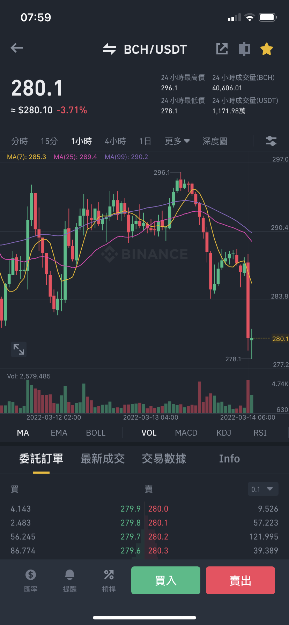Viewport: 289px width, 625px height.
Task: Select the 279.9 bid price row
Action: point(75,509)
